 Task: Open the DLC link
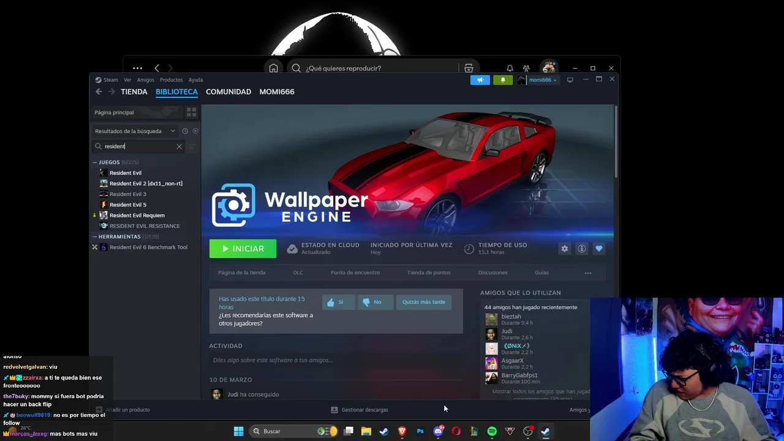tap(298, 273)
